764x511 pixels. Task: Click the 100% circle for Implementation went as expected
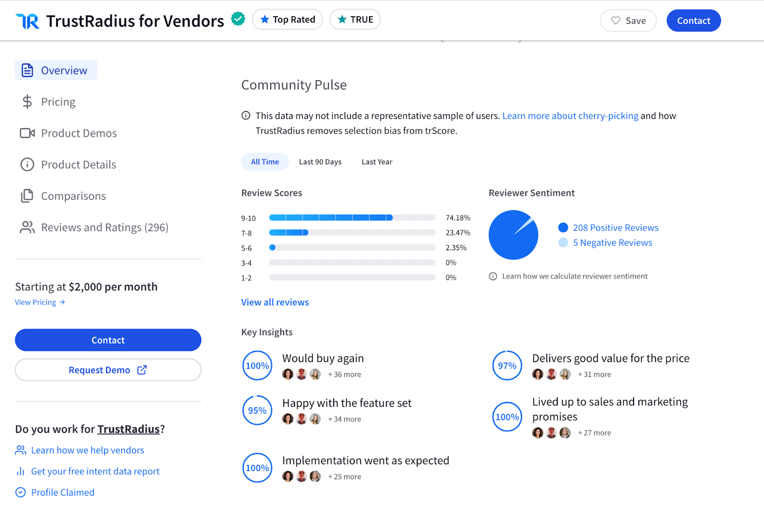(x=257, y=468)
